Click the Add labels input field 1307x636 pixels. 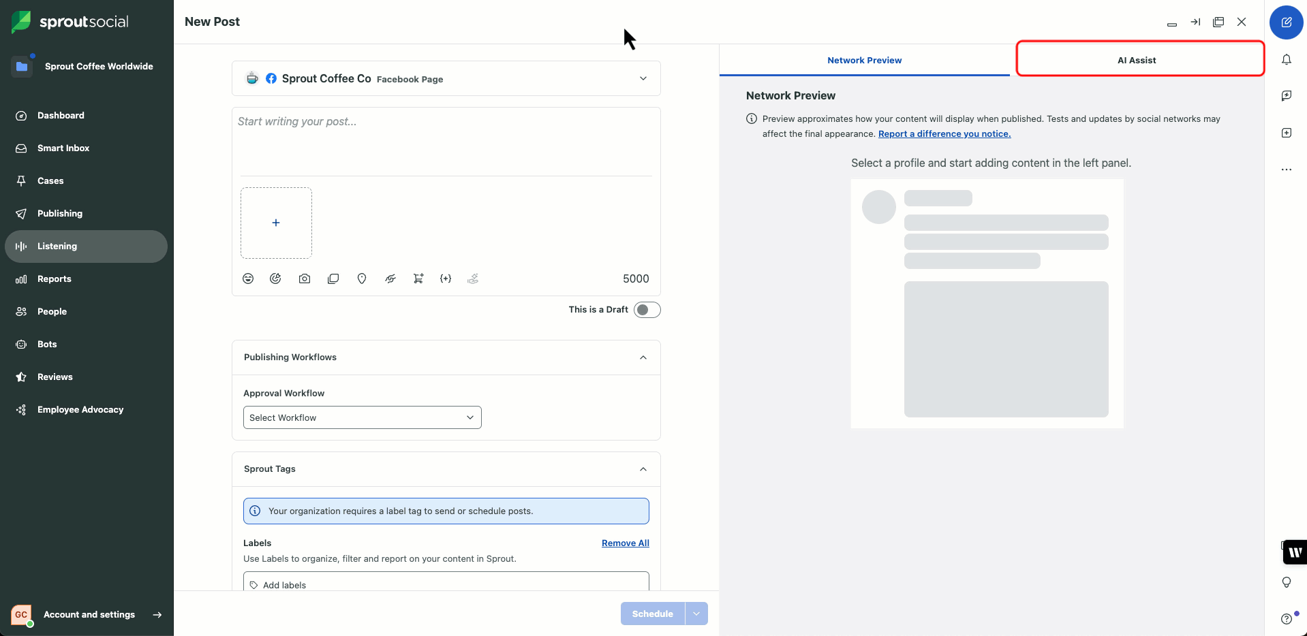[x=446, y=582]
